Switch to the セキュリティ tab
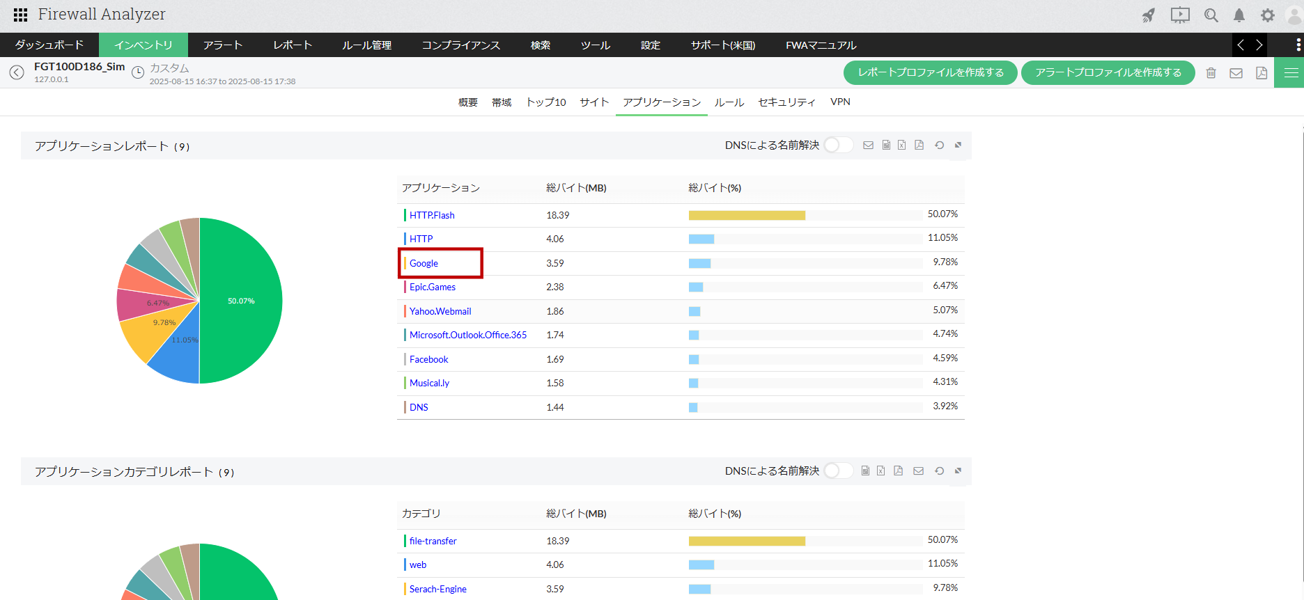Screen dimensions: 1304x600 [x=786, y=102]
